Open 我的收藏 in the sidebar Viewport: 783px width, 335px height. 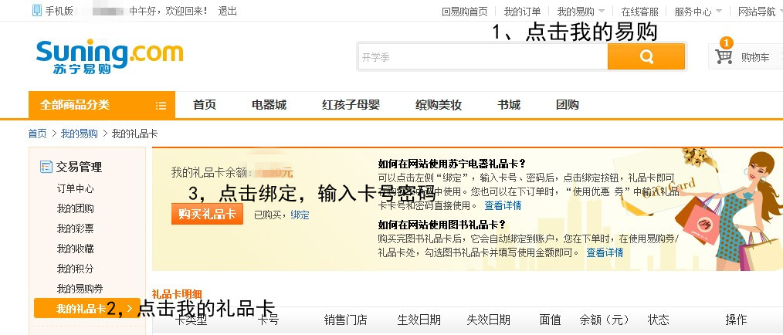(75, 249)
